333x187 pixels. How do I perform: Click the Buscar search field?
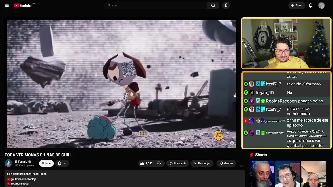coord(156,5)
